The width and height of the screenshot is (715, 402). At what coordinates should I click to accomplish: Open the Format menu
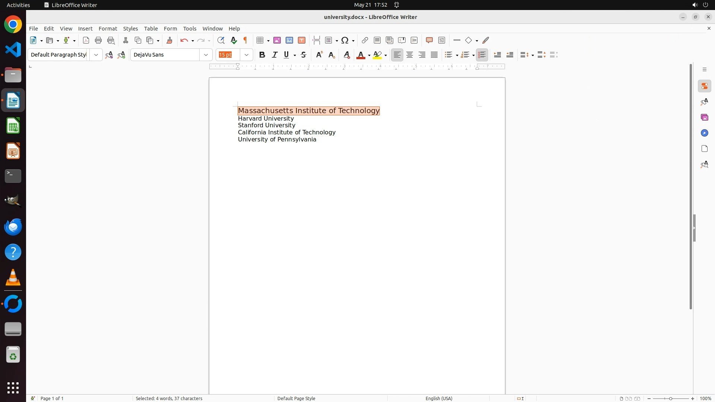click(x=108, y=29)
